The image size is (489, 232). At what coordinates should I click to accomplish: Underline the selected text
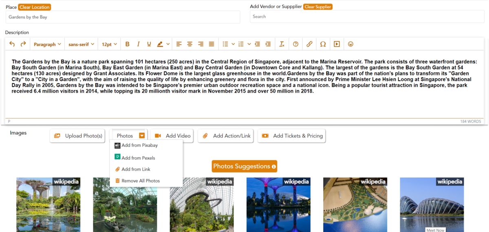149,44
